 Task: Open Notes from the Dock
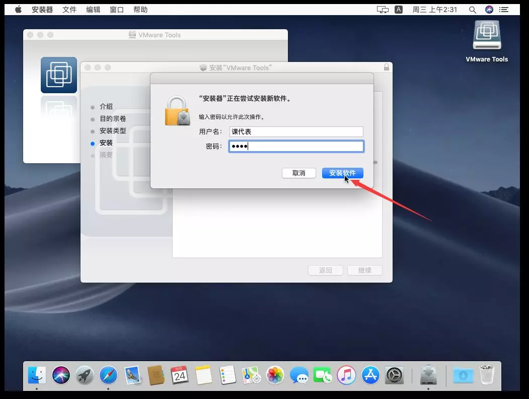(x=203, y=375)
